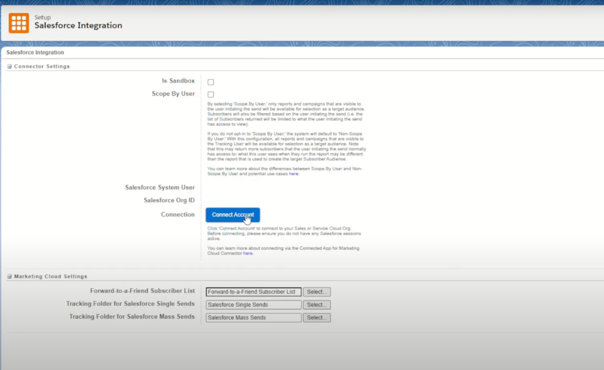Viewport: 604px width, 370px height.
Task: Click the orange Setup grid icon
Action: (x=19, y=22)
